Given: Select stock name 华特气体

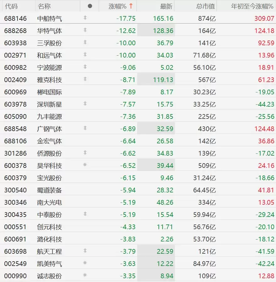Looking at the screenshot, I should 50,31.
